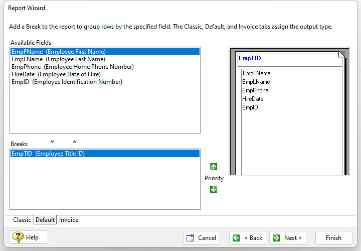Select EmpFName (Employee First Name) in Available Fields

(x=105, y=51)
